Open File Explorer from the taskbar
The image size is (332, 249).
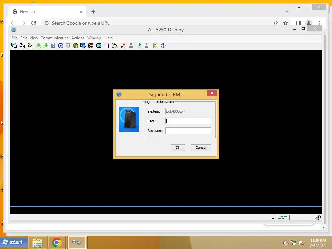pyautogui.click(x=38, y=243)
